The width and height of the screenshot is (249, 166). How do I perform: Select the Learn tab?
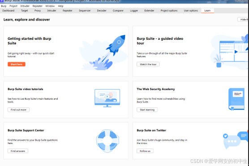pyautogui.click(x=207, y=11)
